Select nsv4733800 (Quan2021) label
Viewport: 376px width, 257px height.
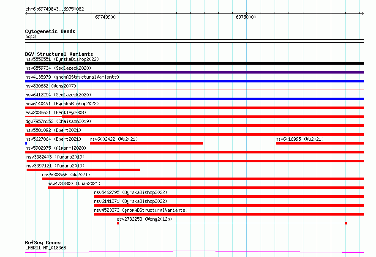74,183
